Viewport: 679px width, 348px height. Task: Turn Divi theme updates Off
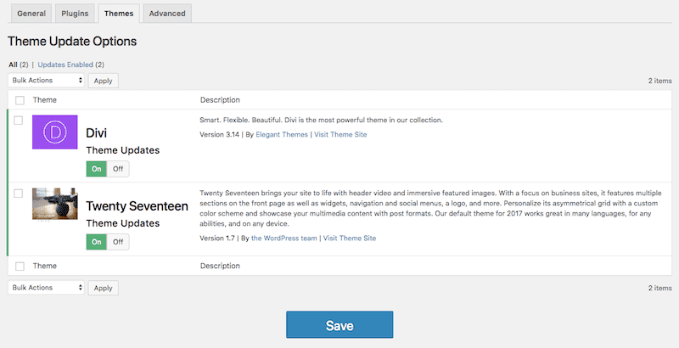click(118, 169)
